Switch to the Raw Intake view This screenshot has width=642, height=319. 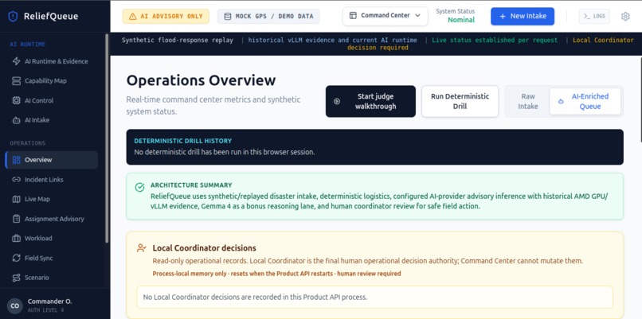click(528, 101)
